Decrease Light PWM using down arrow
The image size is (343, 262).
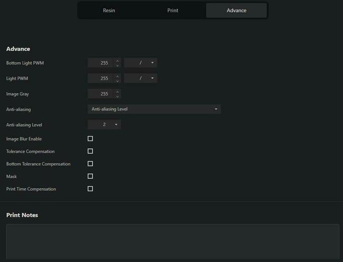[117, 80]
